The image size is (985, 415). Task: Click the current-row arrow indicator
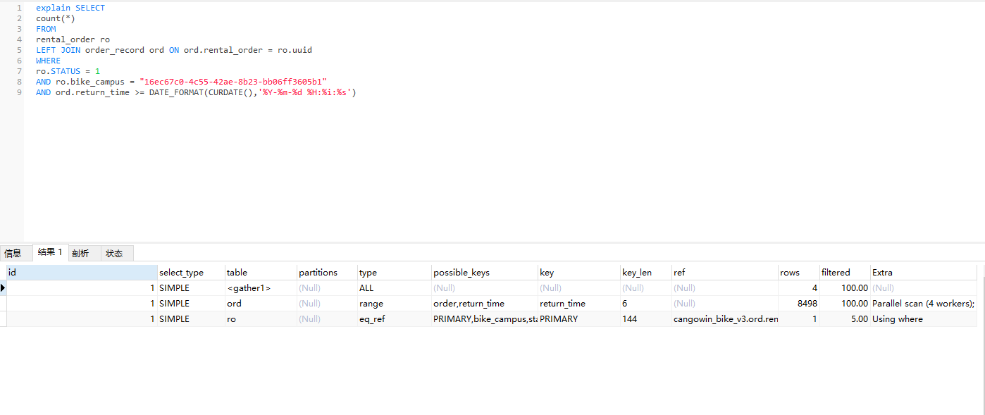(3, 288)
